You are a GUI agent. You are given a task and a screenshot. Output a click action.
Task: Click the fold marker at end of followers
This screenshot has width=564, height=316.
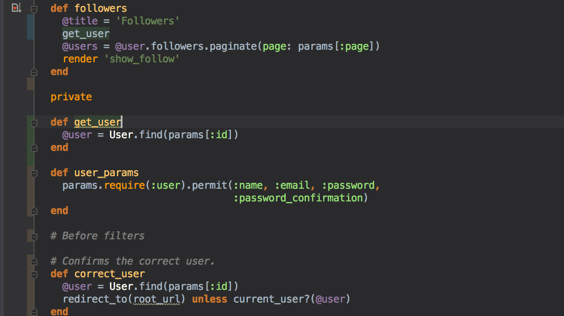tap(34, 72)
